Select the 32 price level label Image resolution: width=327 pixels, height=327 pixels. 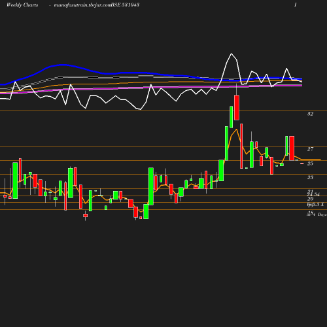pyautogui.click(x=310, y=114)
